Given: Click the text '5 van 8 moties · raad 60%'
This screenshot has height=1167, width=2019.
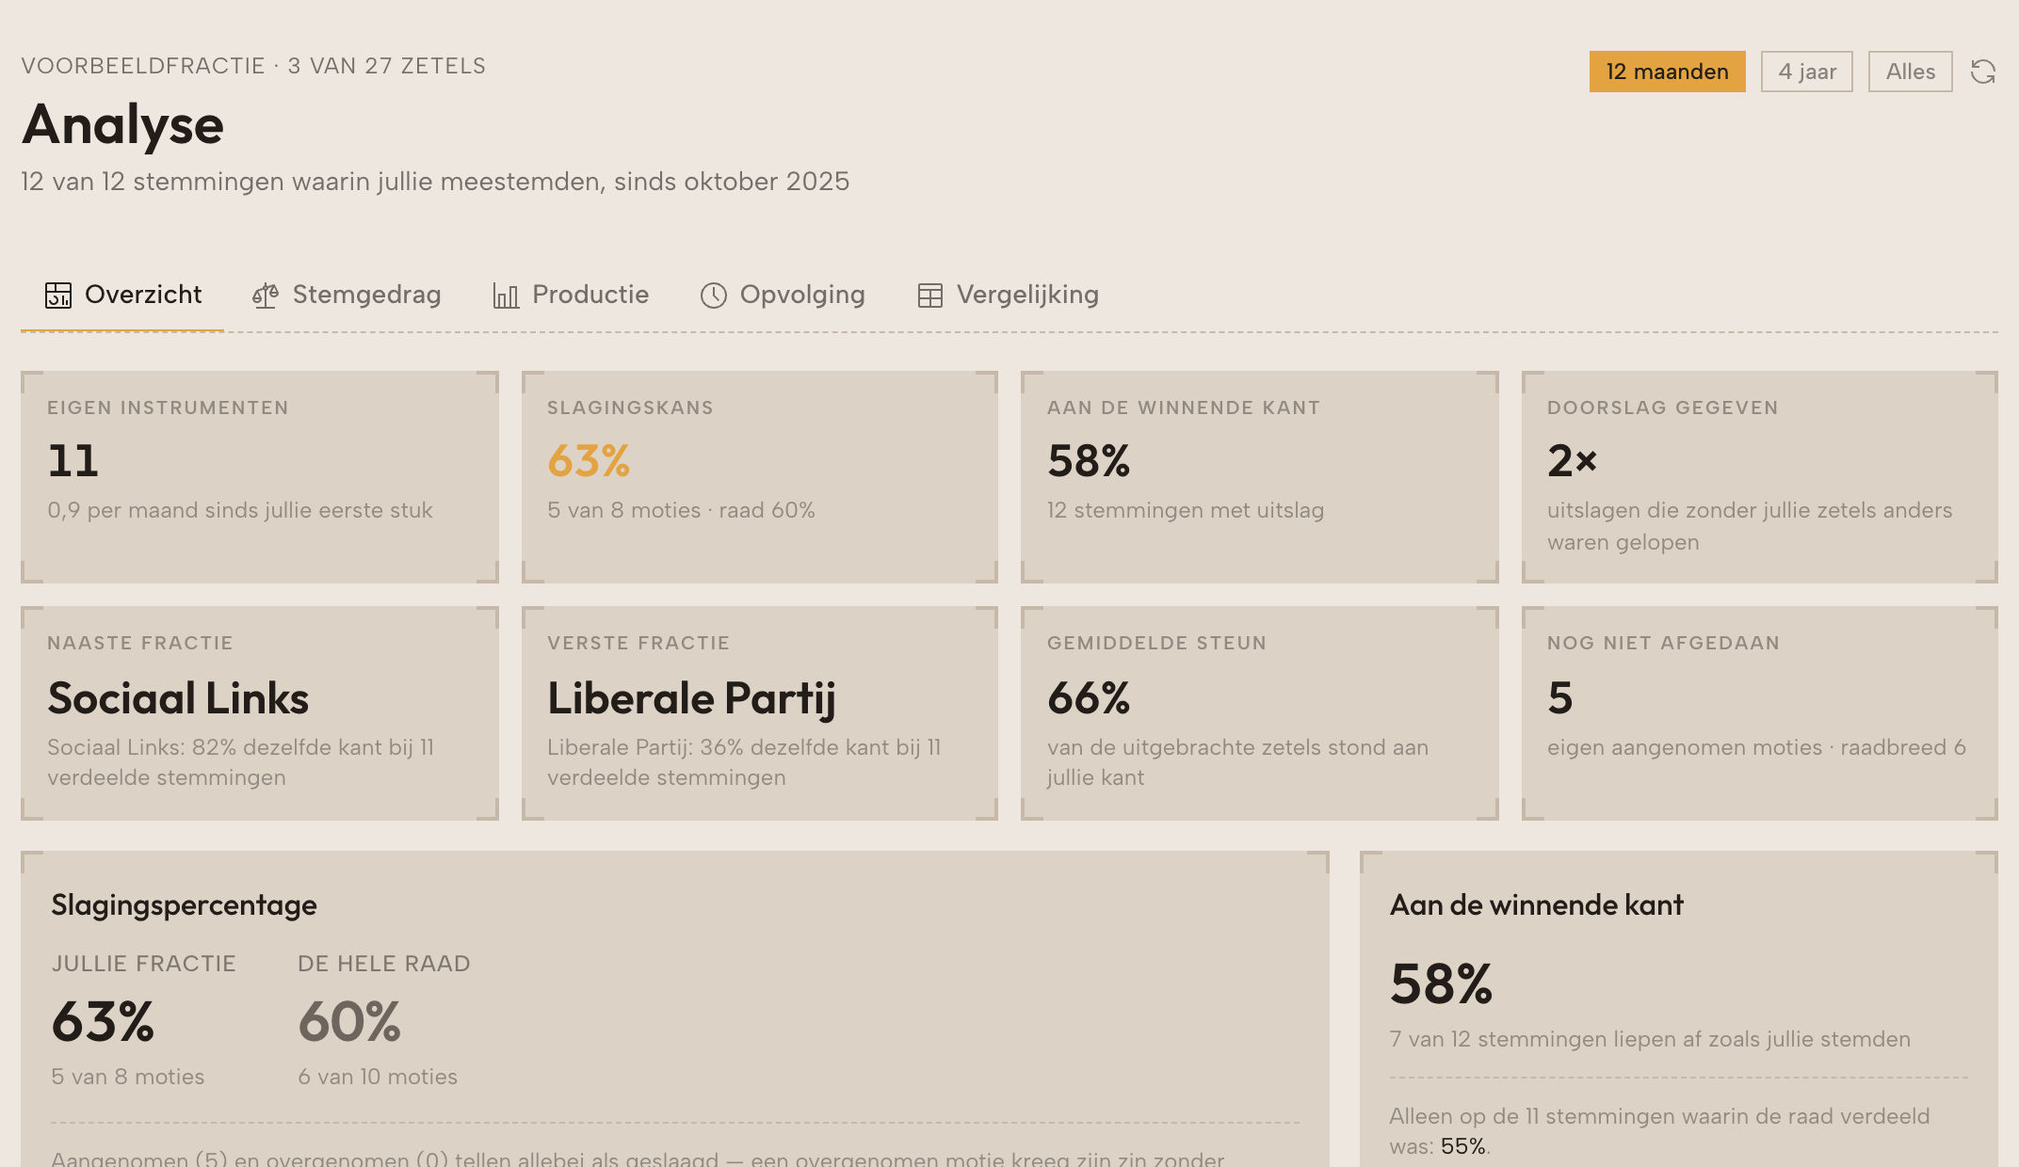Looking at the screenshot, I should point(681,510).
